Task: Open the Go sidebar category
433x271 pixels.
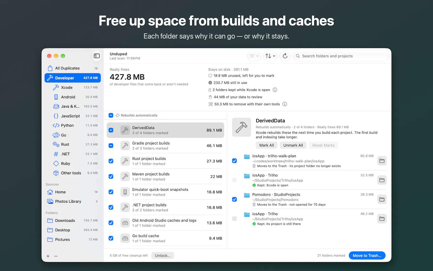Action: 73,135
